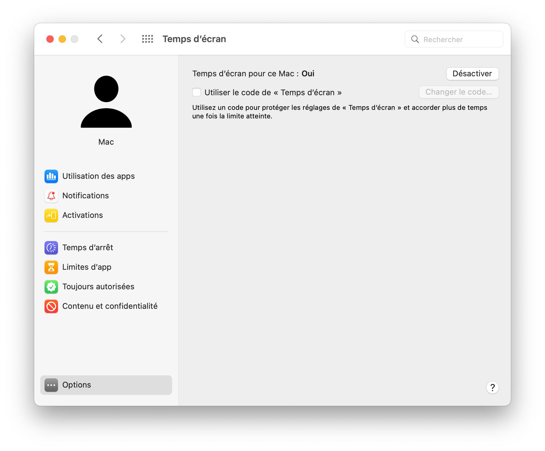Minimize the window with yellow button
This screenshot has height=451, width=545.
coord(62,39)
